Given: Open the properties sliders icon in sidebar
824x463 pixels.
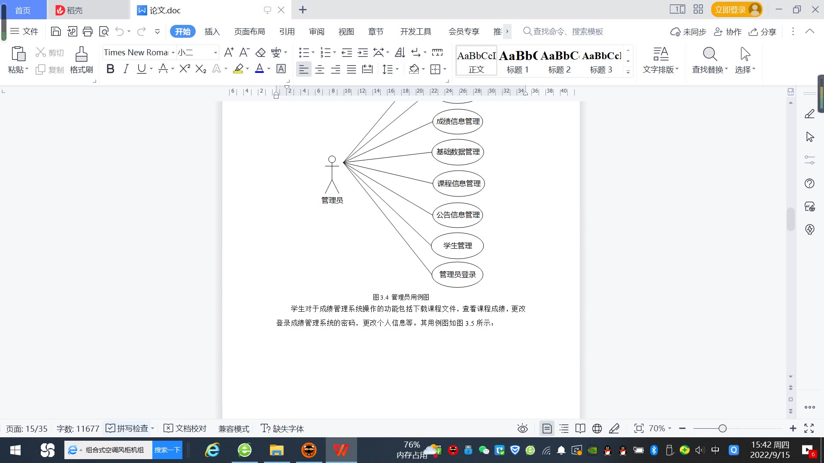Looking at the screenshot, I should pyautogui.click(x=810, y=160).
